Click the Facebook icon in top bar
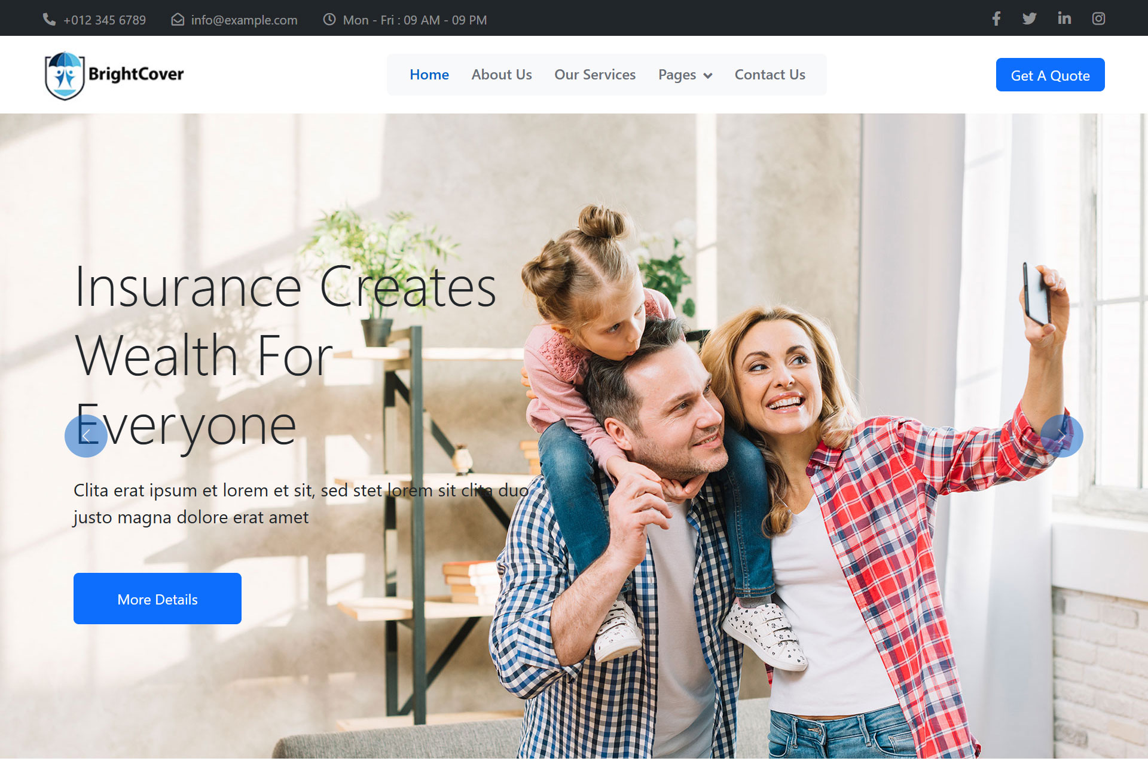The height and width of the screenshot is (764, 1148). click(996, 19)
